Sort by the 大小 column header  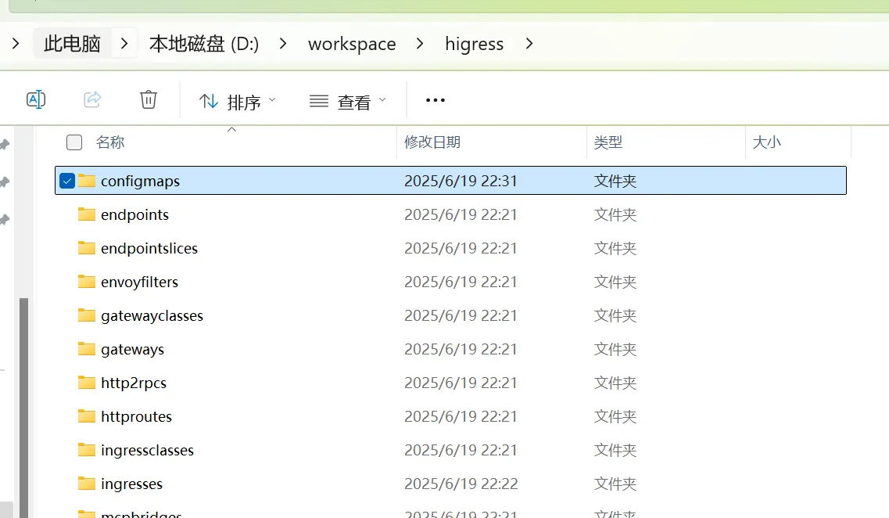(766, 142)
